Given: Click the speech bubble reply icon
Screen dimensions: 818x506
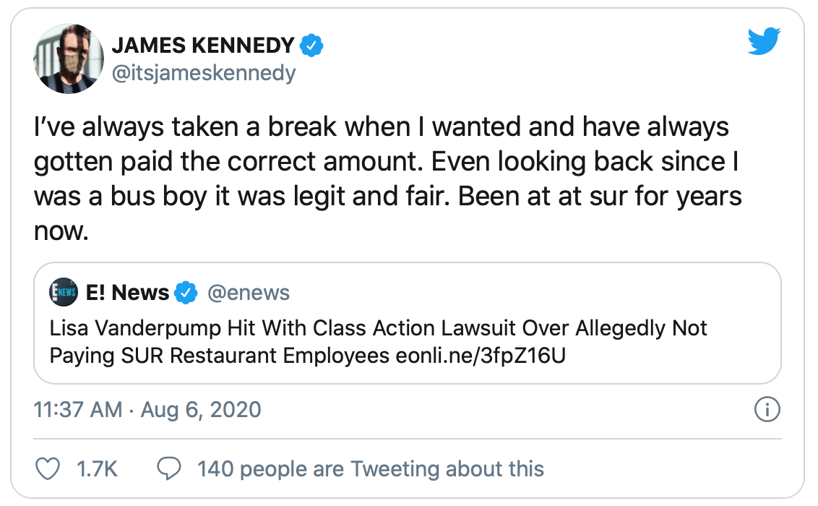Looking at the screenshot, I should [x=169, y=468].
